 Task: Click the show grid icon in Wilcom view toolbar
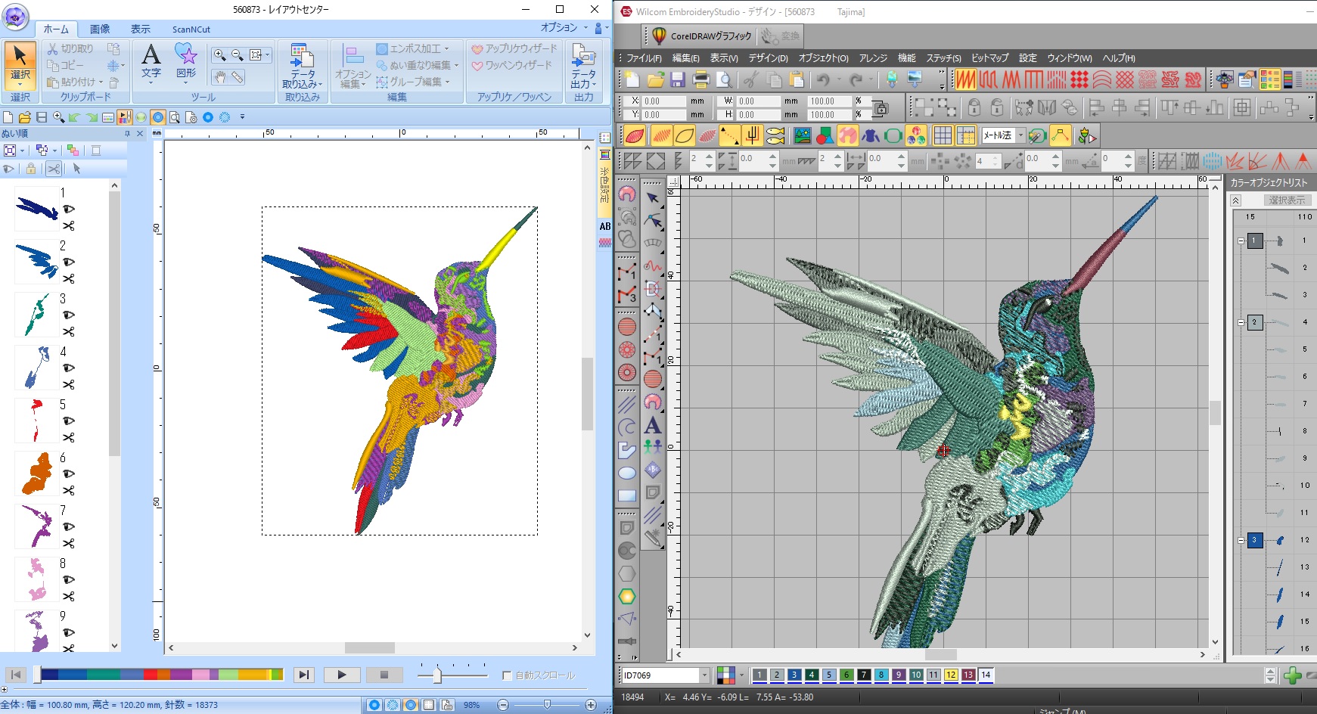[943, 136]
